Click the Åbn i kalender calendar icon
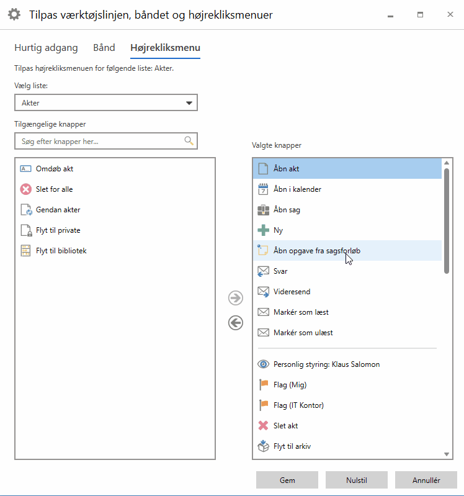 click(263, 189)
